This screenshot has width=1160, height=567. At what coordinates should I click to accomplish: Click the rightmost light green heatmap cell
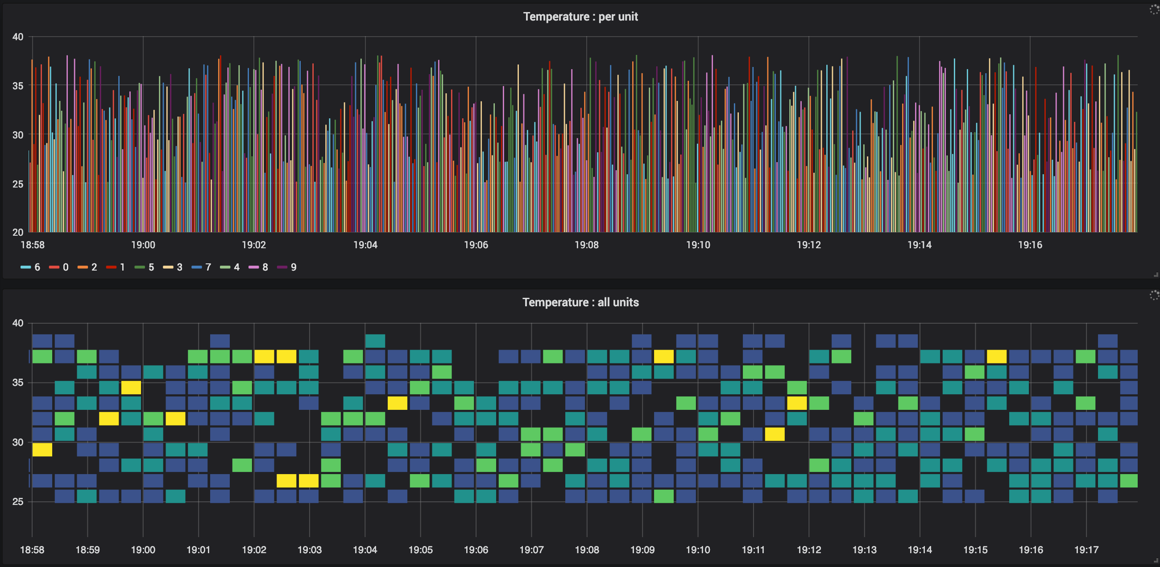point(1128,480)
